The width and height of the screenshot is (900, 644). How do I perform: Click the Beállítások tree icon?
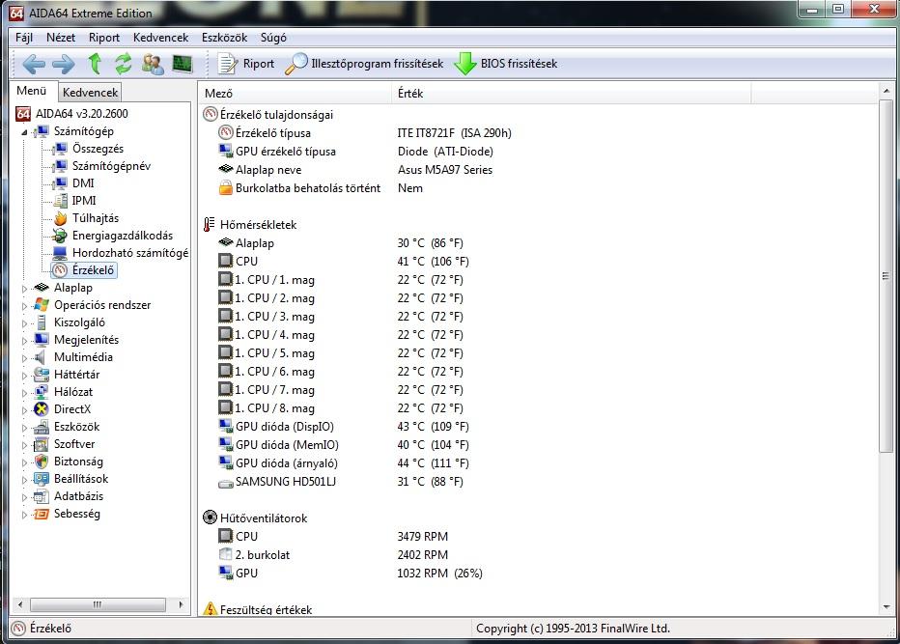point(42,479)
